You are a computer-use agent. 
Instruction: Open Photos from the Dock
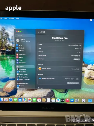pyautogui.click(x=30, y=100)
